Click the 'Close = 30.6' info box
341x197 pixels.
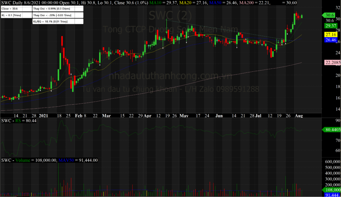click(x=16, y=9)
